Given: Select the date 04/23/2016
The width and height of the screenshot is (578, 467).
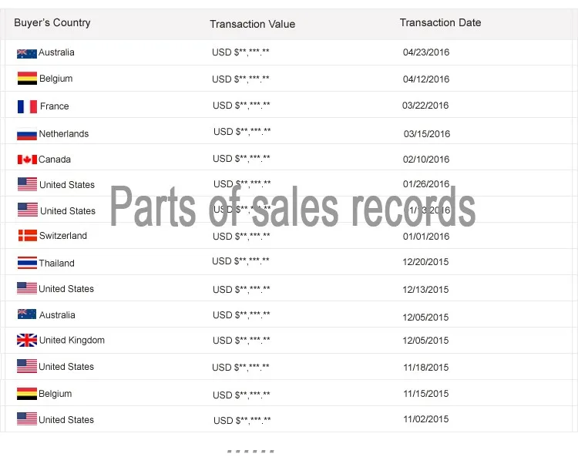Looking at the screenshot, I should click(426, 52).
